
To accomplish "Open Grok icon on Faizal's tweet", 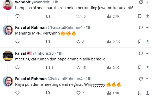I will click(x=141, y=53).
